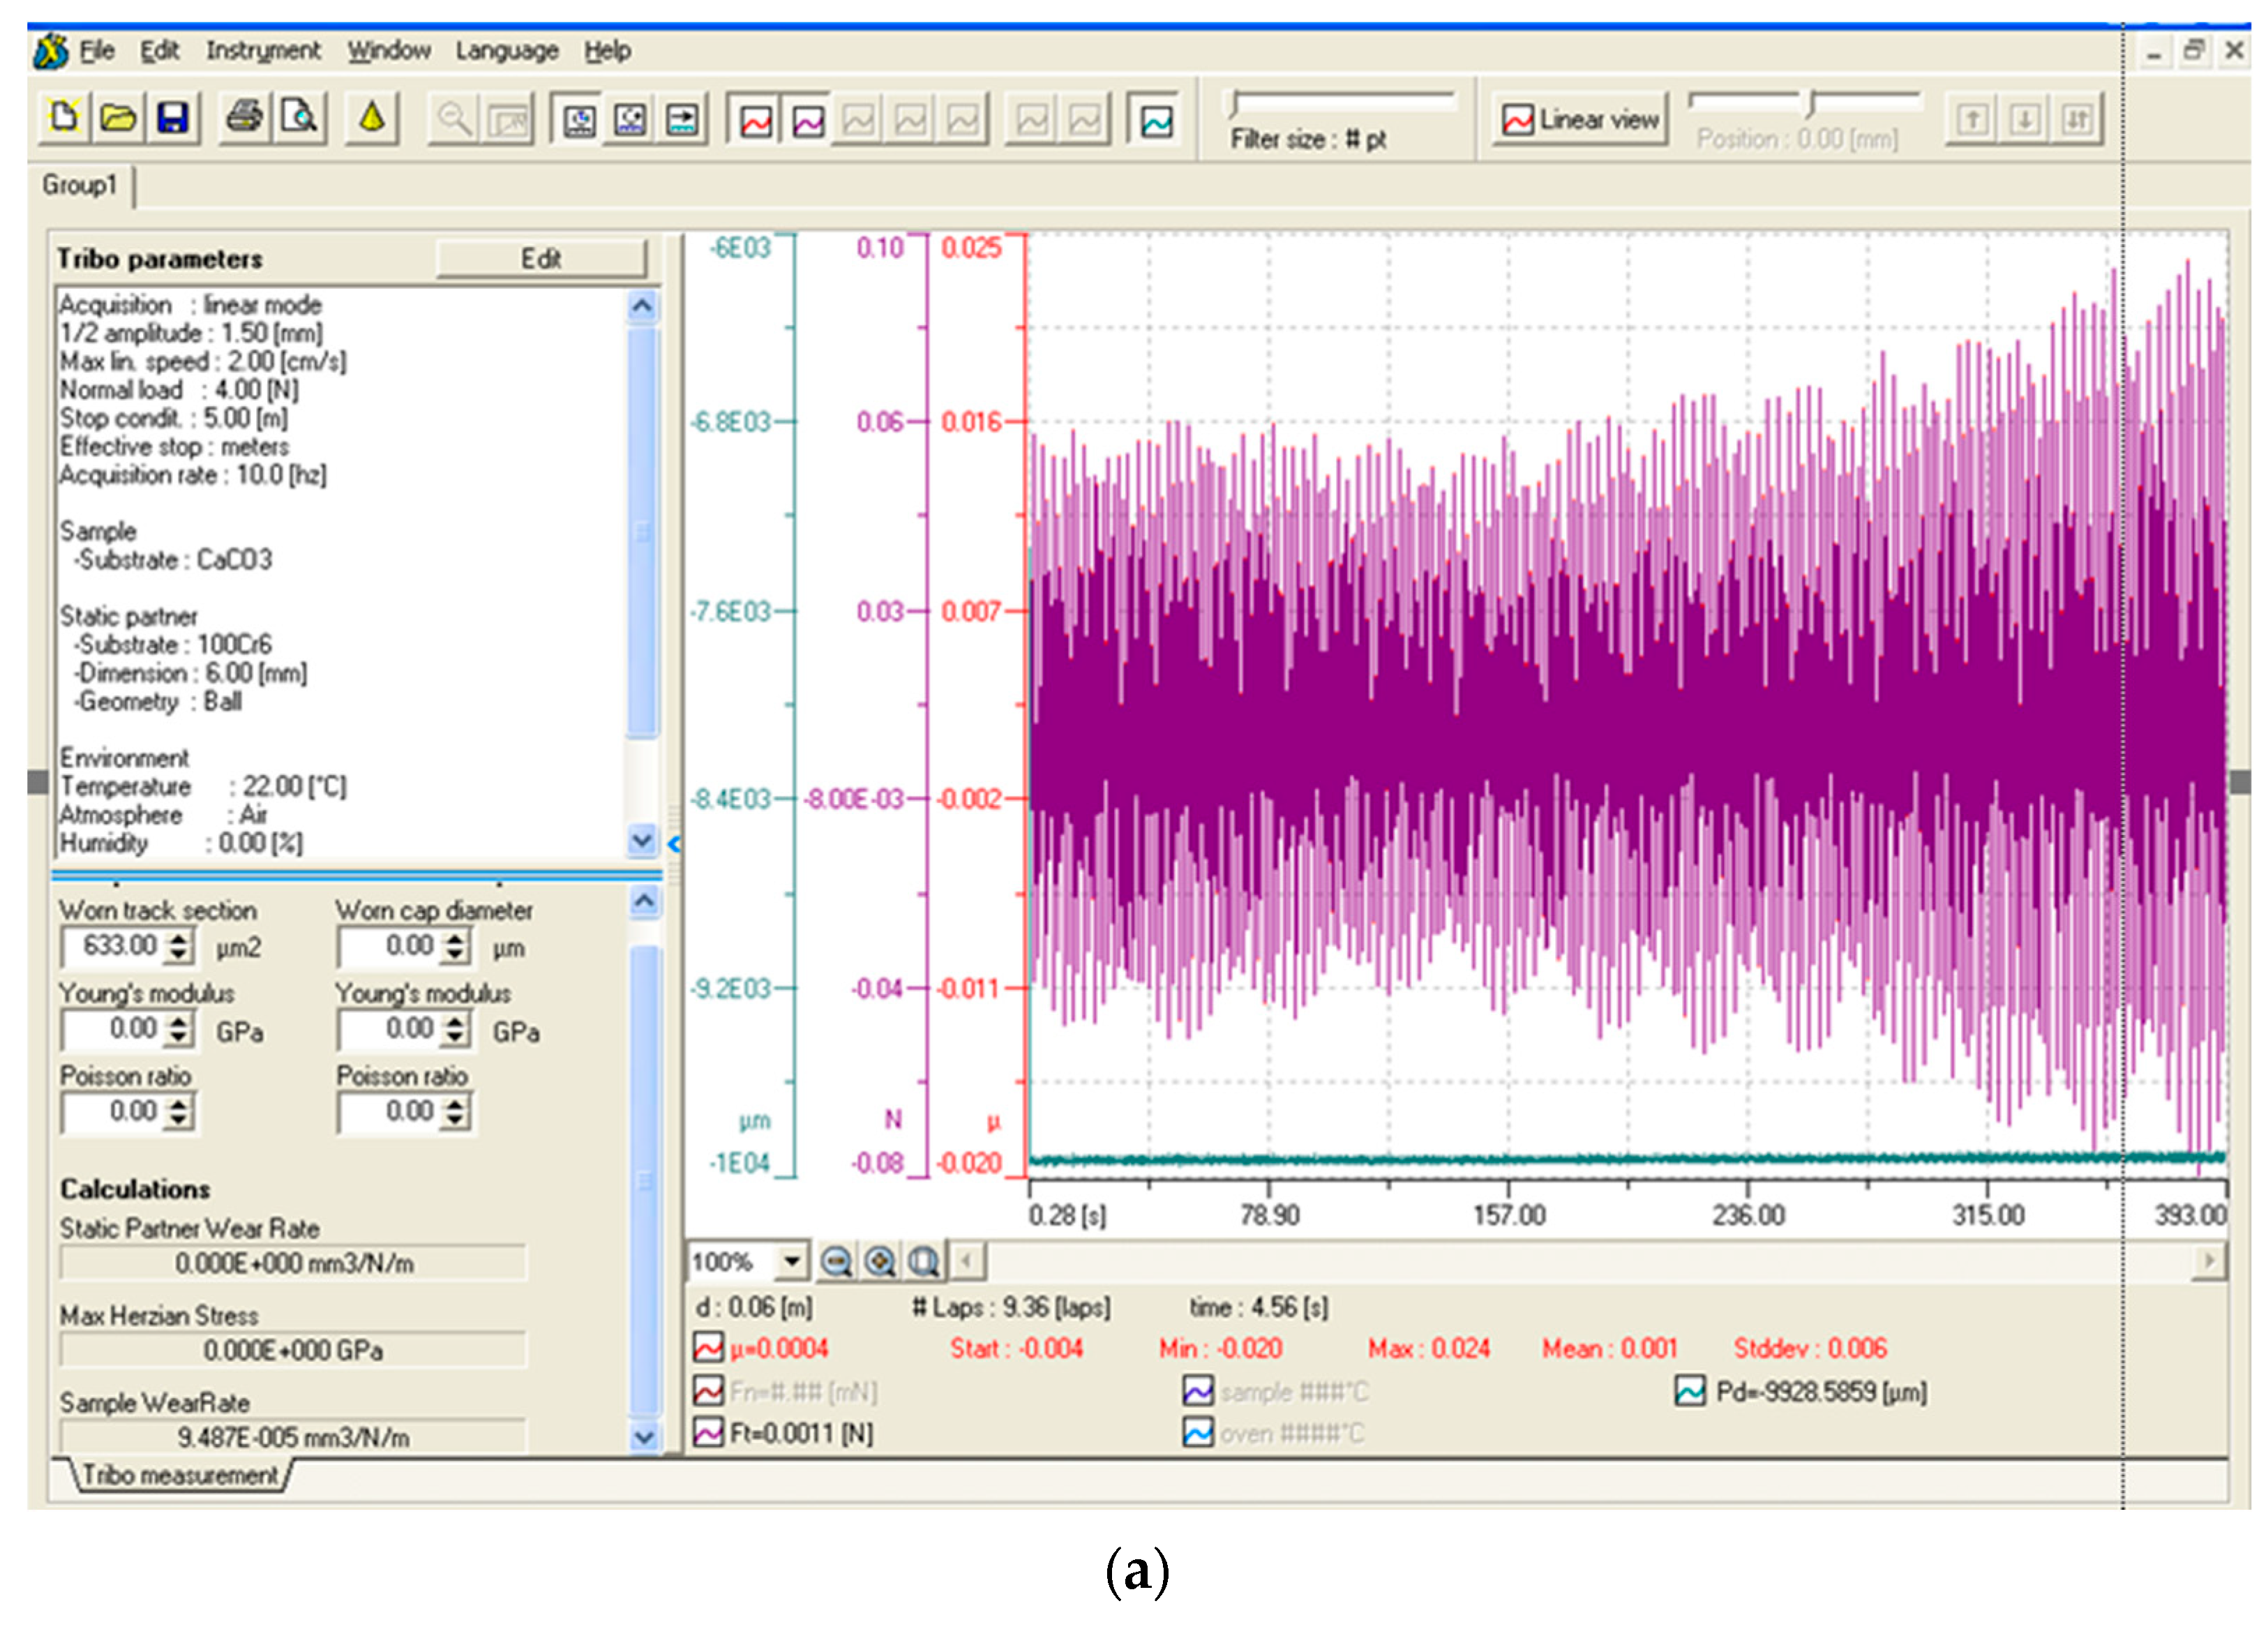Click the zoom-in magnifier below the chart

(880, 1262)
